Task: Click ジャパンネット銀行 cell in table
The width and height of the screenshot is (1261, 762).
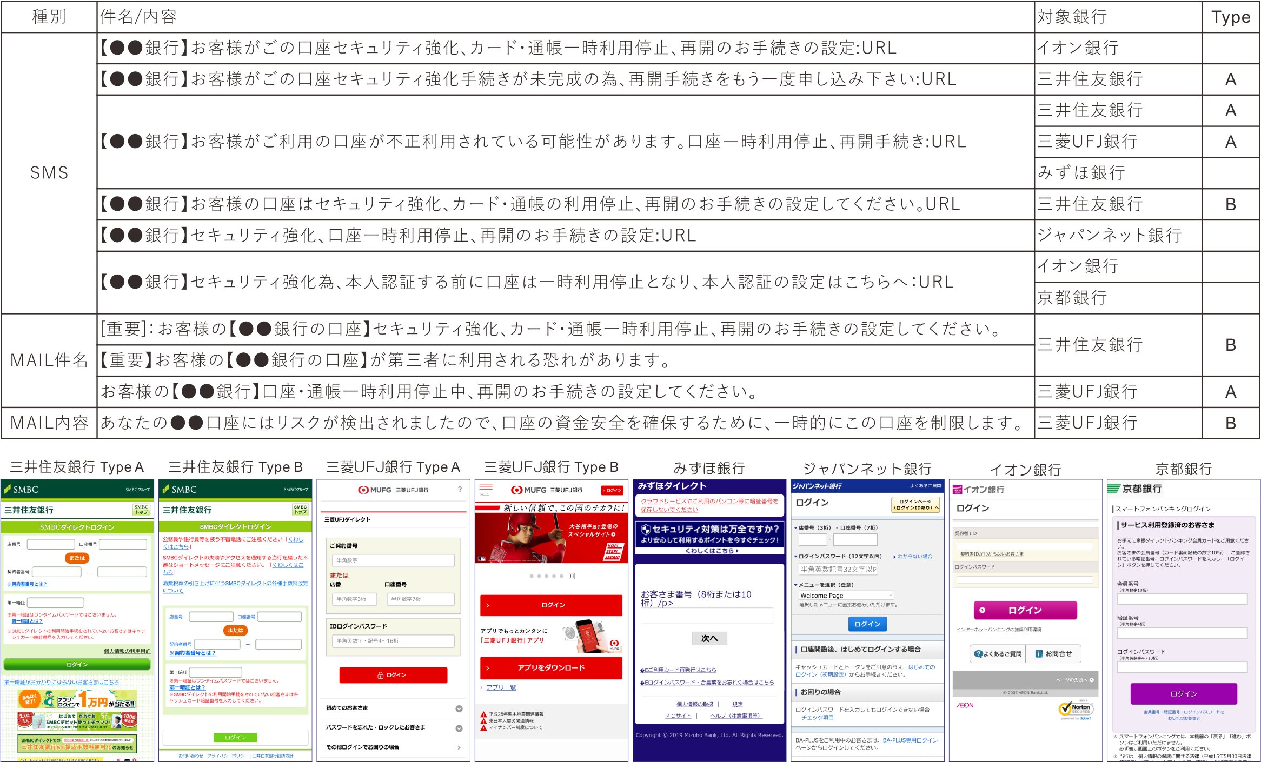Action: (x=1118, y=235)
